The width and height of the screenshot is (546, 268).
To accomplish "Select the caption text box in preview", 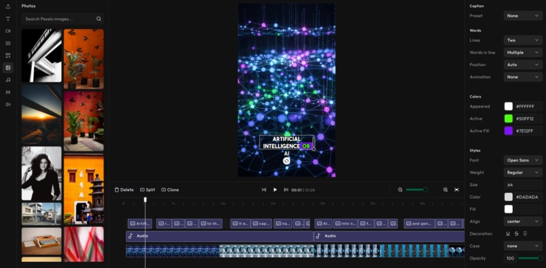I will 287,142.
